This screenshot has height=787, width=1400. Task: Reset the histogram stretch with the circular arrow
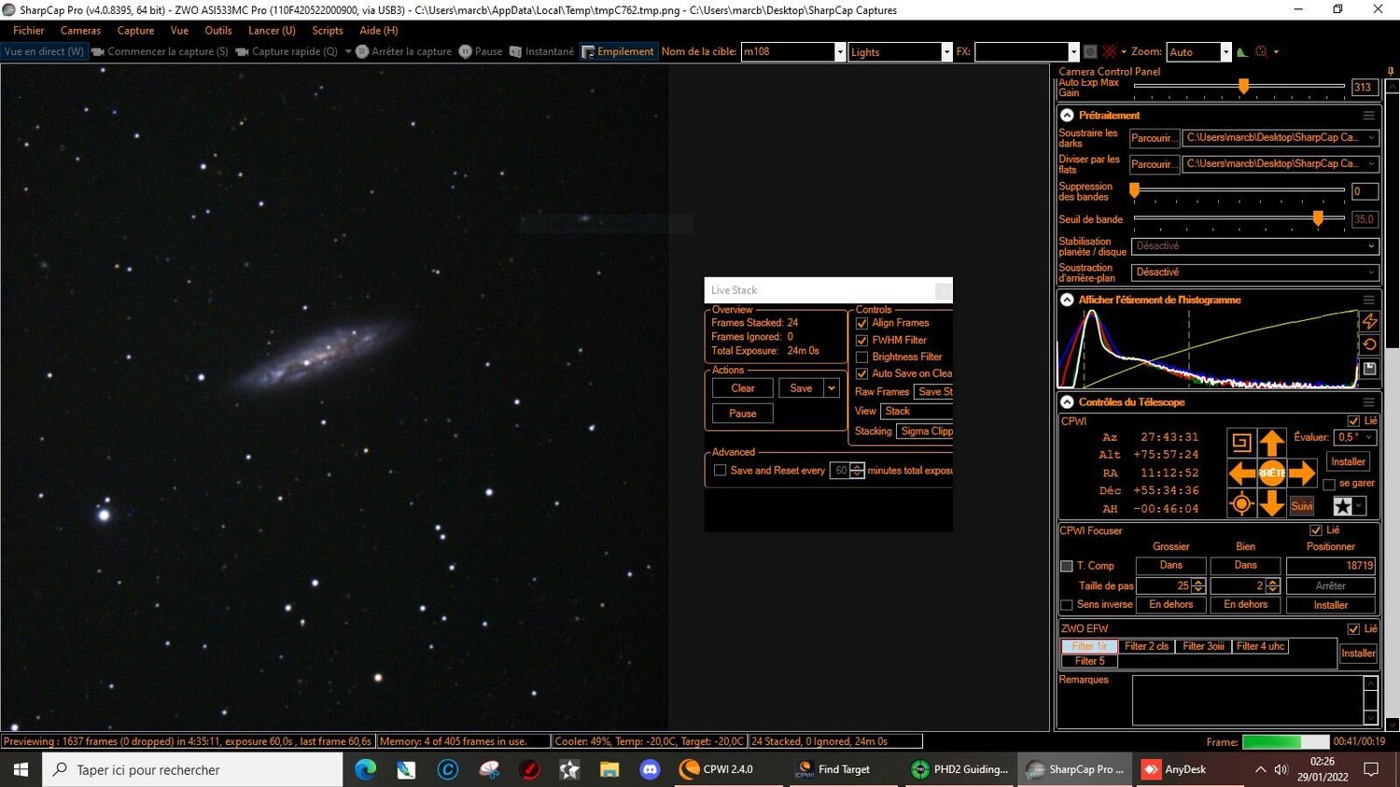pyautogui.click(x=1369, y=344)
